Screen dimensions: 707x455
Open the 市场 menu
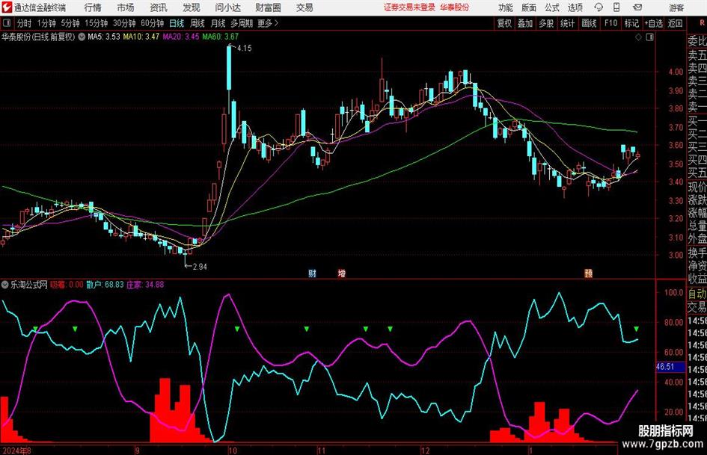tap(126, 7)
